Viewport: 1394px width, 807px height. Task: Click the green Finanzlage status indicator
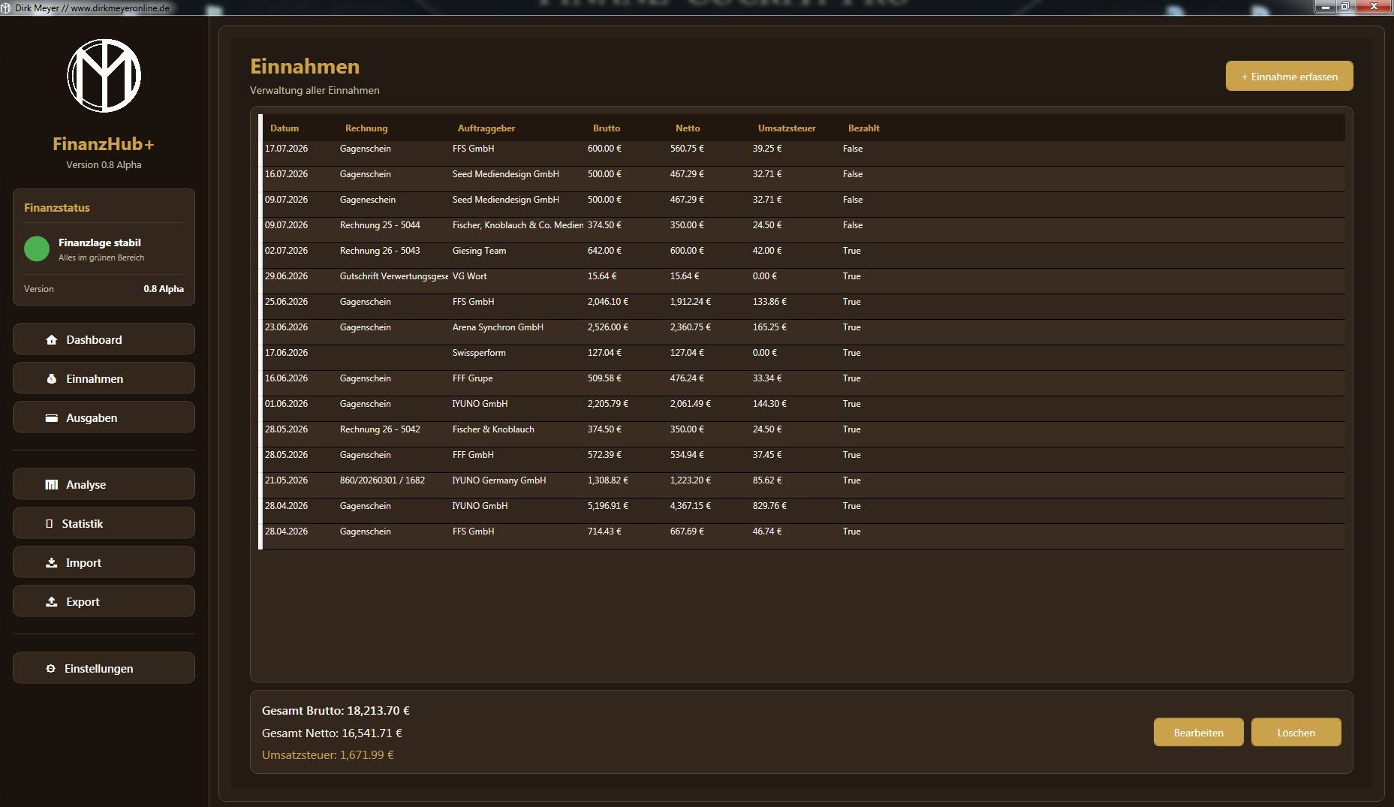(37, 248)
